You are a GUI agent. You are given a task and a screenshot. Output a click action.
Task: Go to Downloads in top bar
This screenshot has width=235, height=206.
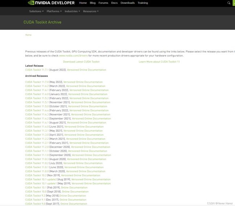128,3
